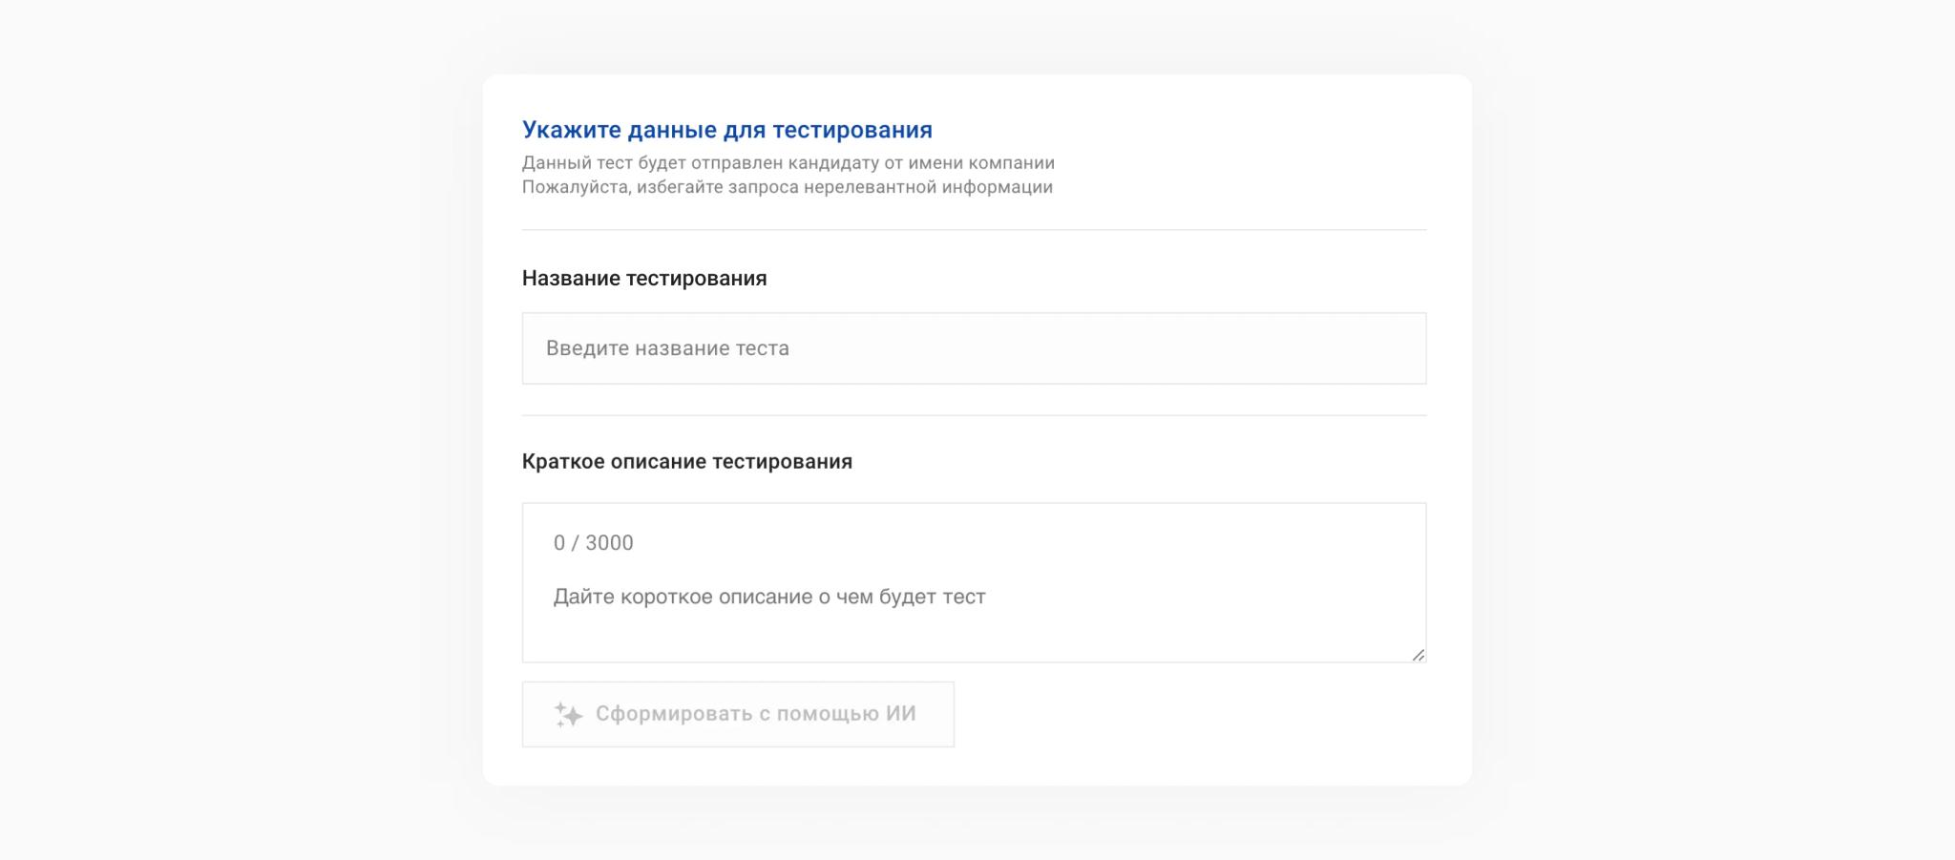Click the 'Название тестирования' field label
1955x860 pixels.
(644, 279)
